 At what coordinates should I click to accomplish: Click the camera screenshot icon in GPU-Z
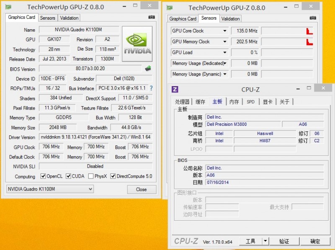click(x=152, y=18)
